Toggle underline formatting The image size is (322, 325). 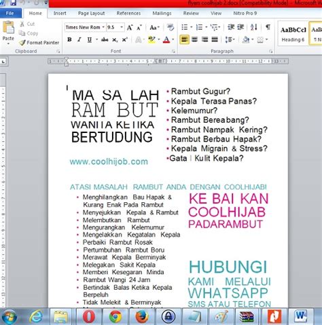click(x=90, y=40)
